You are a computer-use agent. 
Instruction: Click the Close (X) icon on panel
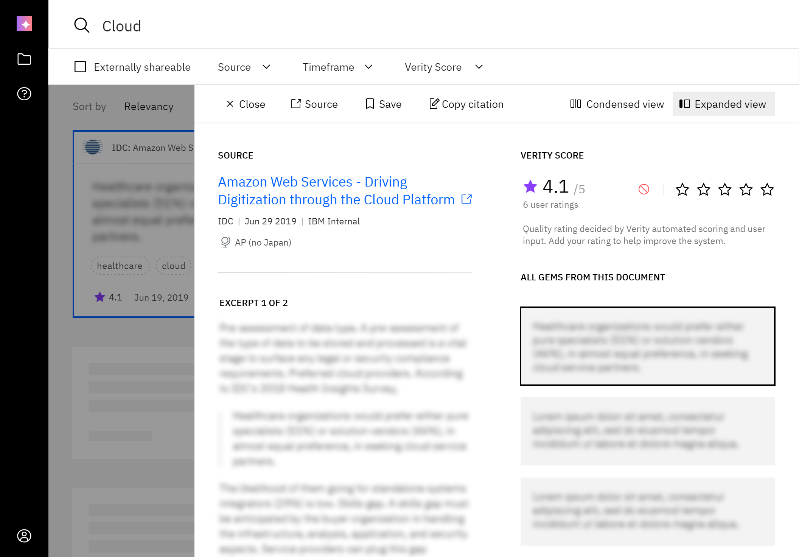pos(230,103)
